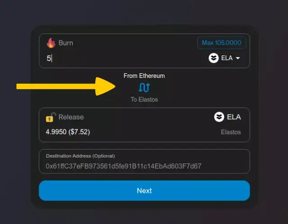The width and height of the screenshot is (288, 224).
Task: Click the Release label text
Action: [71, 117]
